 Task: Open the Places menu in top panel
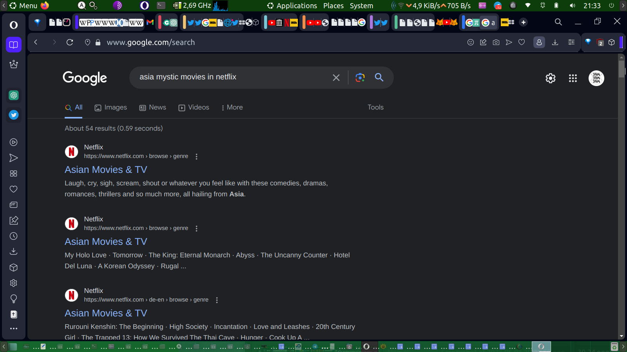(x=333, y=5)
